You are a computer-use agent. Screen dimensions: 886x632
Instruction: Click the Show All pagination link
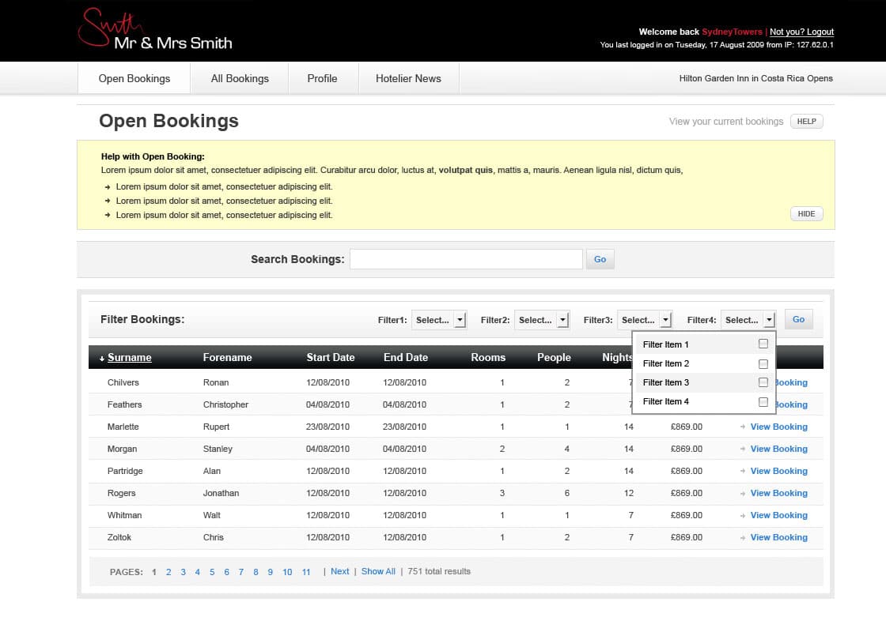[378, 572]
